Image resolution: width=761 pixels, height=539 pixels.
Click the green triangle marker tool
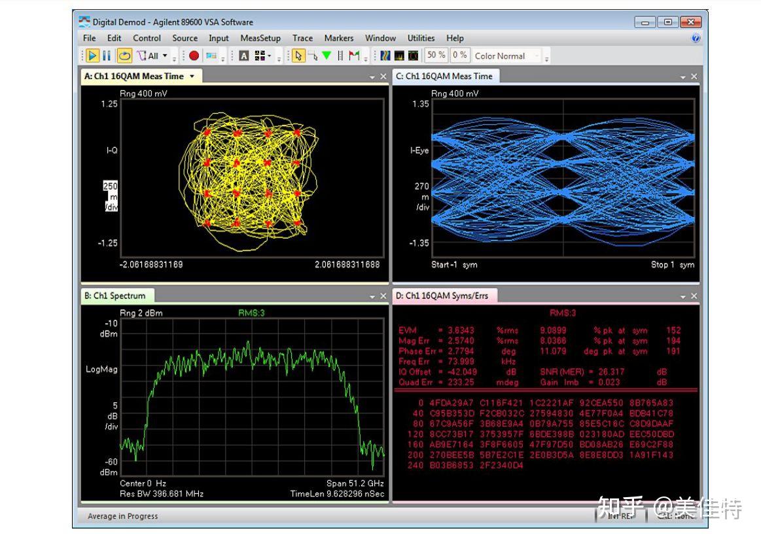[x=327, y=56]
